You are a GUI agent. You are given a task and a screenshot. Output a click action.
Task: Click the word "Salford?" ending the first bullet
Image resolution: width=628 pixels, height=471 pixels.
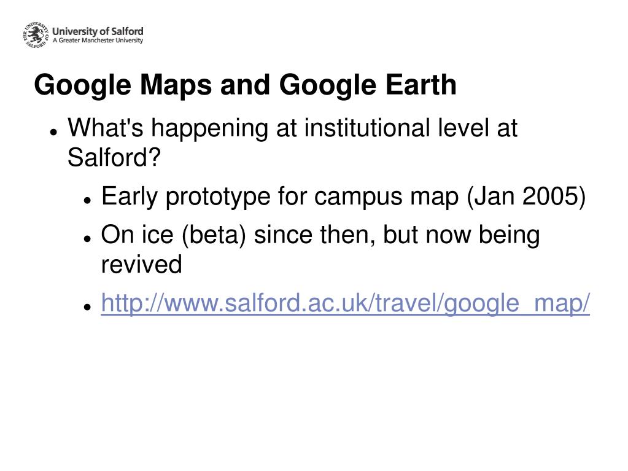[114, 157]
